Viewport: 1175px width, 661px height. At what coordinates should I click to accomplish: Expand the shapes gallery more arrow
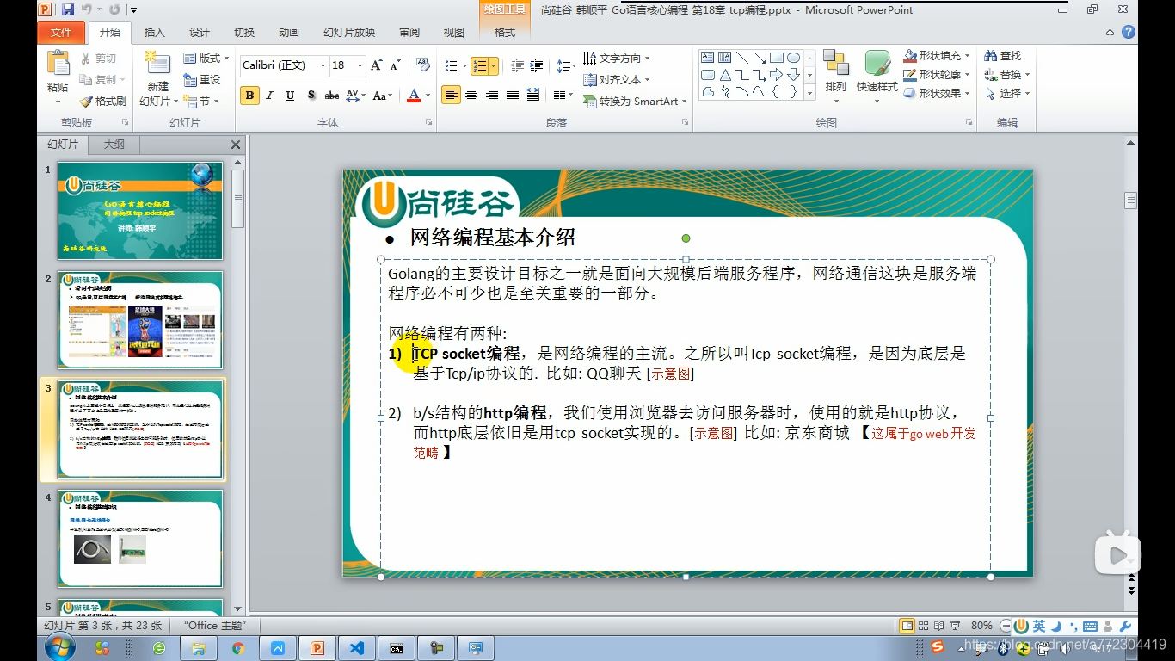[809, 93]
